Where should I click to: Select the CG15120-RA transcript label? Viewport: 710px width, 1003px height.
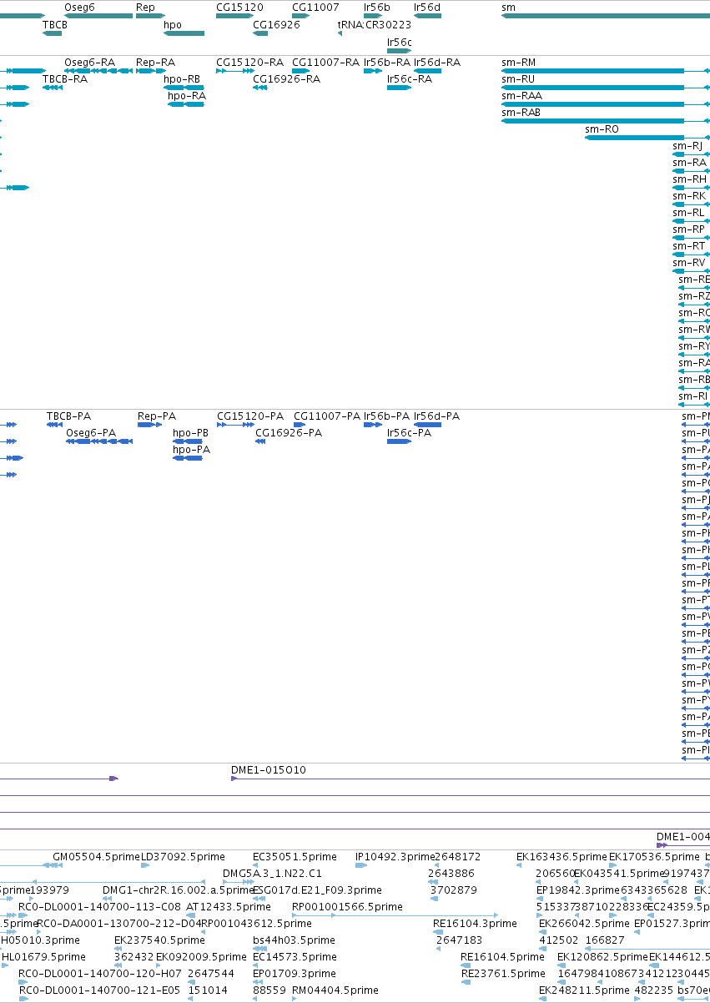click(250, 62)
